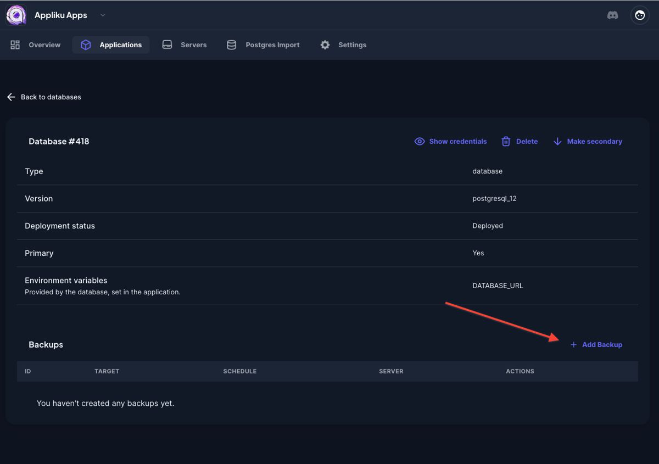This screenshot has width=659, height=464.
Task: Click the Add Backup button
Action: [x=602, y=345]
